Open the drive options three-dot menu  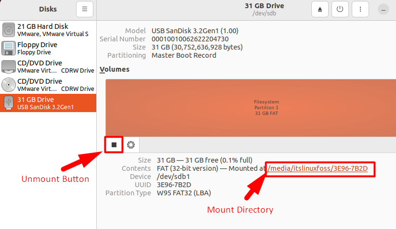(360, 9)
